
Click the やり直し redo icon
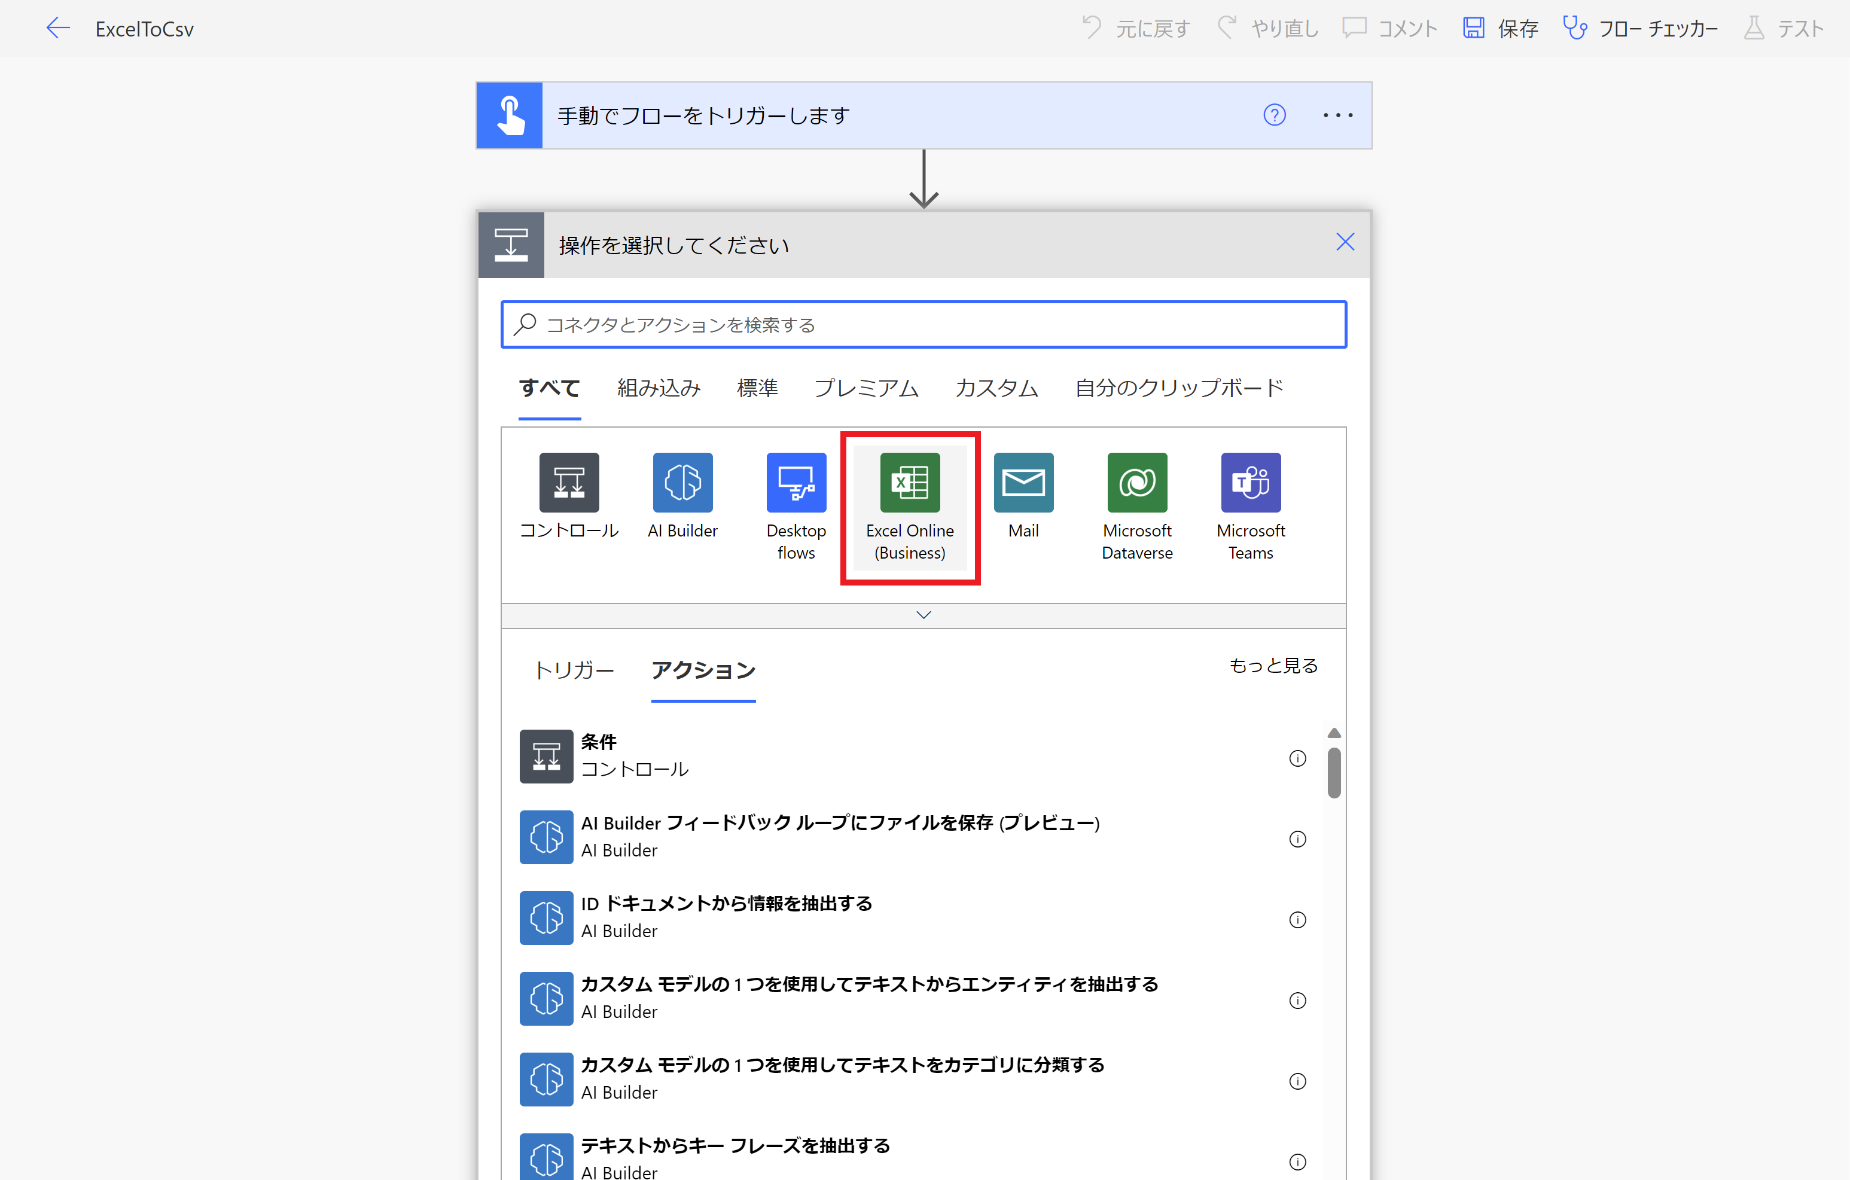pyautogui.click(x=1227, y=28)
